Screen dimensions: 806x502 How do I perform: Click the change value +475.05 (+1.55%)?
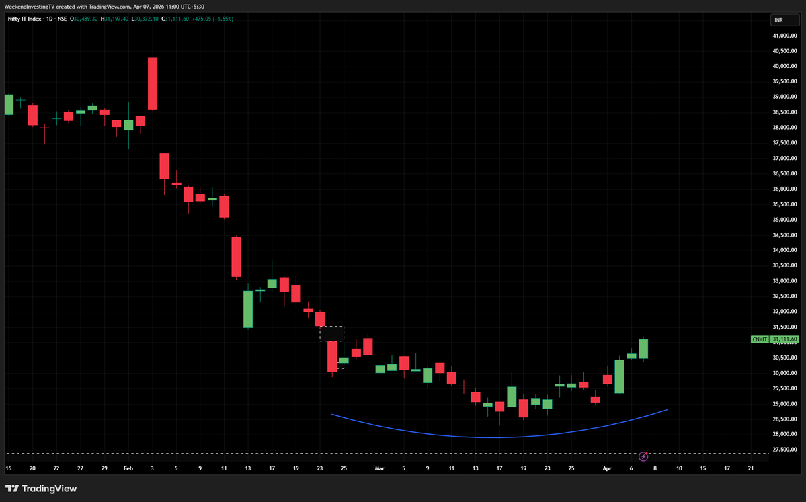212,19
